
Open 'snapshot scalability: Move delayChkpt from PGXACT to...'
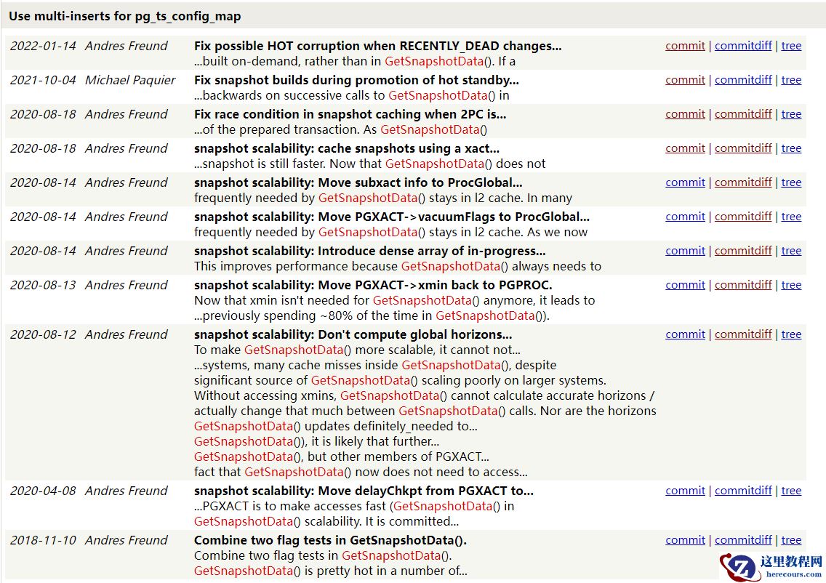(x=356, y=490)
